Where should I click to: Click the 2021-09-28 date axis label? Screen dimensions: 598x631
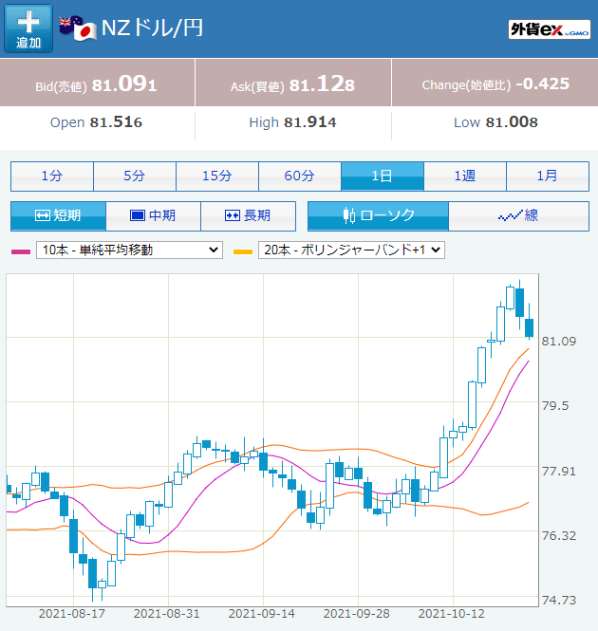pos(356,614)
